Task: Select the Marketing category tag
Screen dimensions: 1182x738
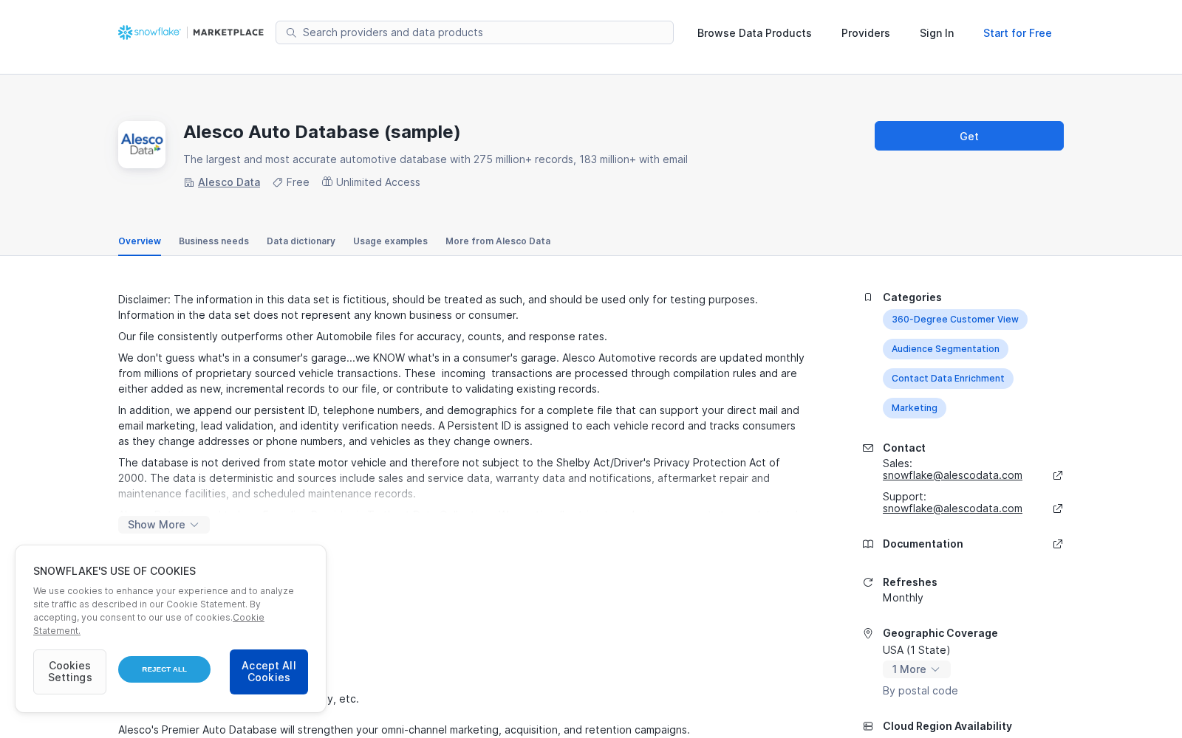Action: [x=915, y=408]
